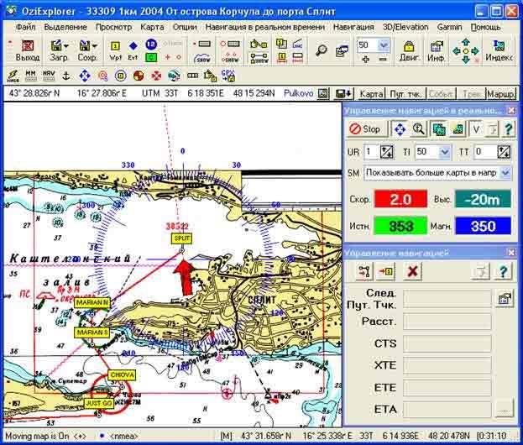Click the green true heading display 353
Screen dimensions: 523x445
pyautogui.click(x=400, y=226)
